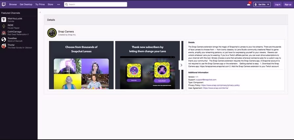Open the Browse menu item
This screenshot has width=294, height=140.
13,4
